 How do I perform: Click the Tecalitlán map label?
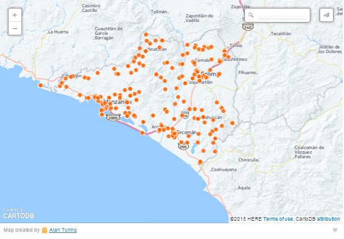[x=280, y=34]
